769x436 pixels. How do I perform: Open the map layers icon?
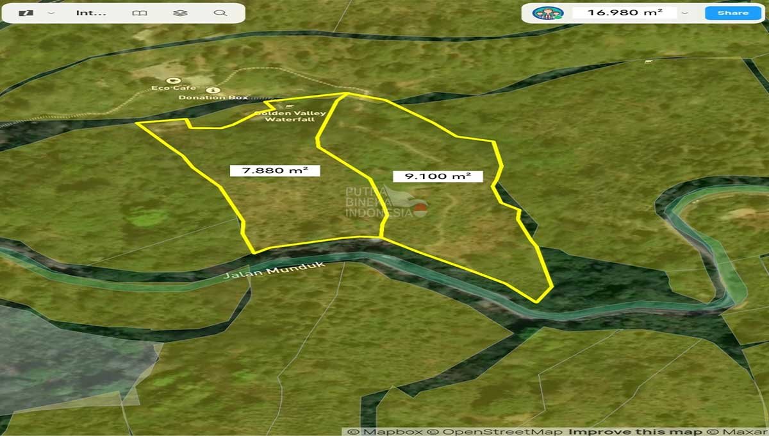pos(180,12)
